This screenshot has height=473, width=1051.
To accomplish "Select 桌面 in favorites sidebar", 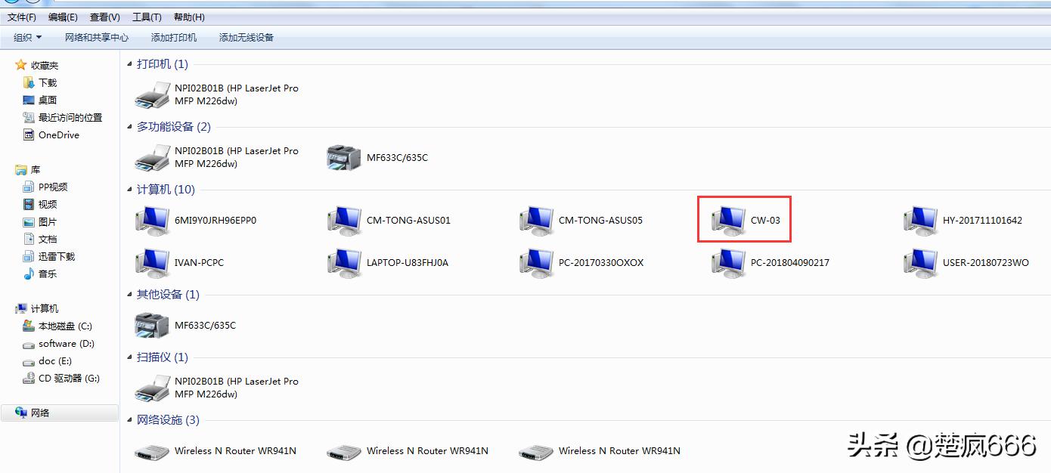I will pyautogui.click(x=48, y=100).
